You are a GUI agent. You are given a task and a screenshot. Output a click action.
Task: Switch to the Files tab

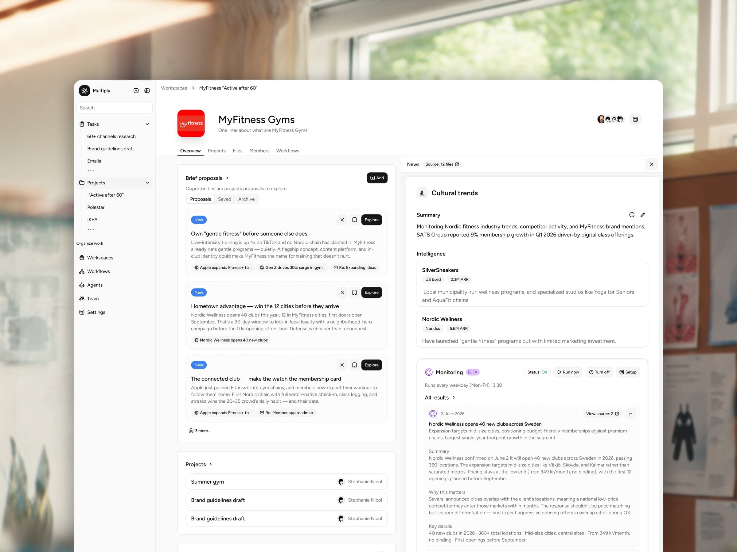pyautogui.click(x=238, y=151)
